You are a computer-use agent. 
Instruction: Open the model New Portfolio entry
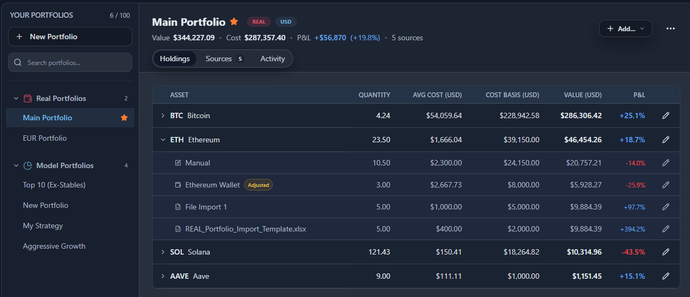(46, 205)
